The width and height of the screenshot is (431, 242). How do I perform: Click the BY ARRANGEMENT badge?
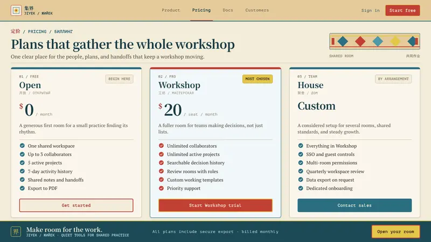coord(393,79)
